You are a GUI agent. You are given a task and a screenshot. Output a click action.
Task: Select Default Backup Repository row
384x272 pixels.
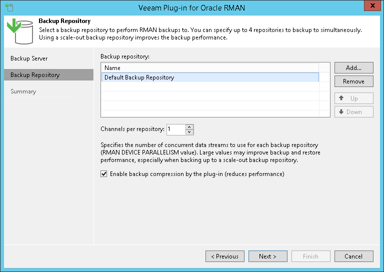pyautogui.click(x=210, y=77)
